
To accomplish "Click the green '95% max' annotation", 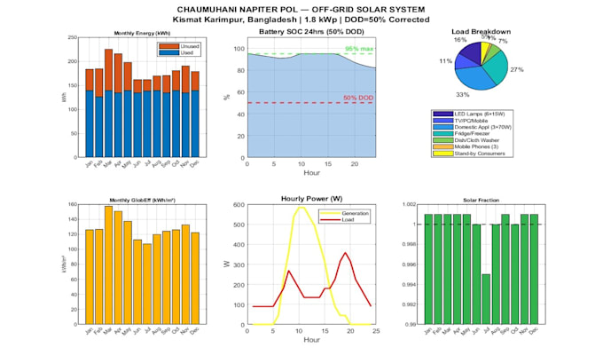I will [x=359, y=49].
